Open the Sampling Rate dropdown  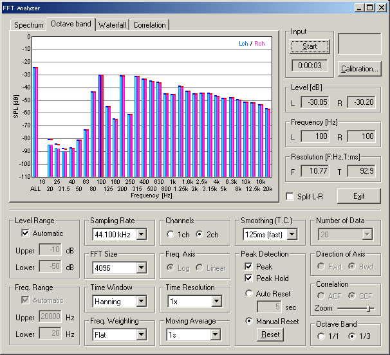[142, 234]
